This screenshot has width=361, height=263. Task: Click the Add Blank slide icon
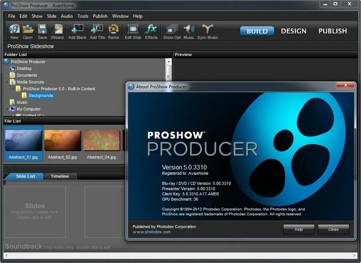click(78, 31)
